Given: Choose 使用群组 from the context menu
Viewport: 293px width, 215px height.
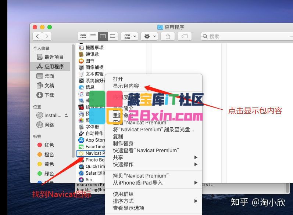Looking at the screenshot, I should pyautogui.click(x=154, y=194).
